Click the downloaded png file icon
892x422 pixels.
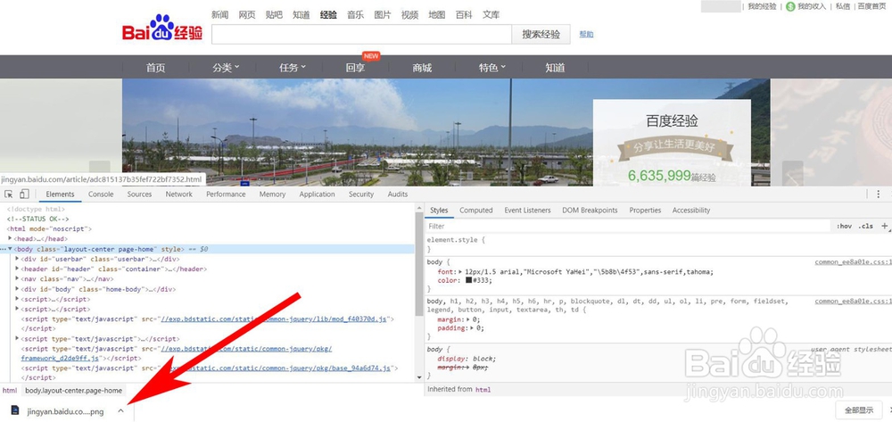[15, 410]
